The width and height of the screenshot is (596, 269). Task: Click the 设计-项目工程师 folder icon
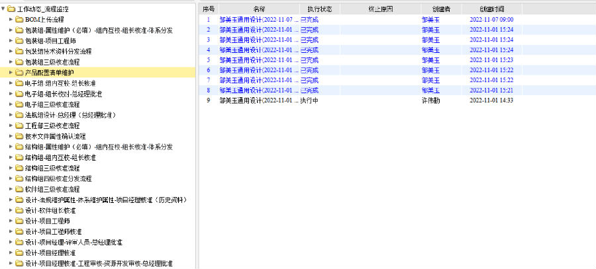pyautogui.click(x=20, y=221)
